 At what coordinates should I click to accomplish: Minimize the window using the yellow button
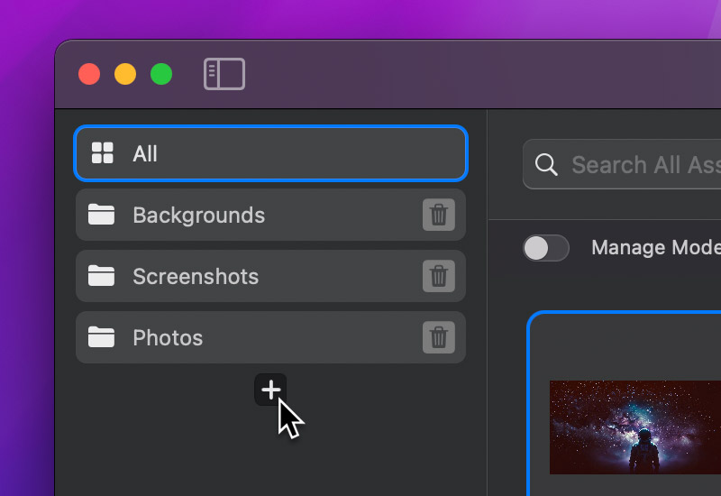pos(125,74)
